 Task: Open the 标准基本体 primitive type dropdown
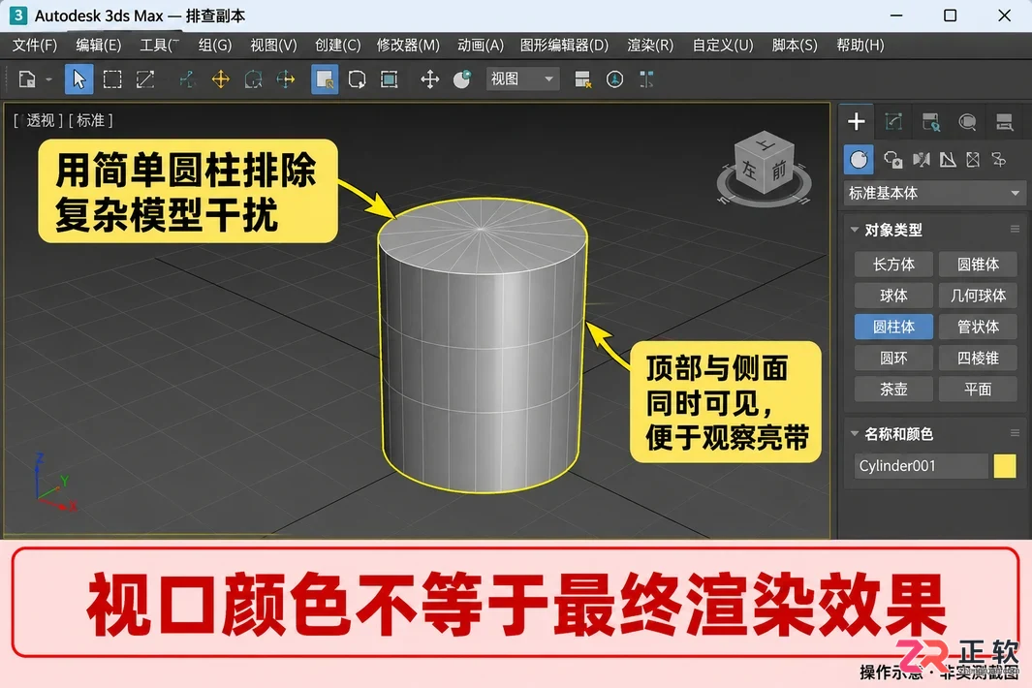(x=933, y=193)
